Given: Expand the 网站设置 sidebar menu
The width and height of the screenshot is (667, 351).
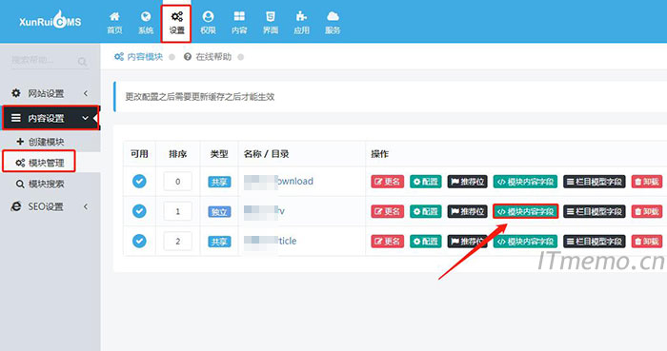Looking at the screenshot, I should pyautogui.click(x=51, y=93).
